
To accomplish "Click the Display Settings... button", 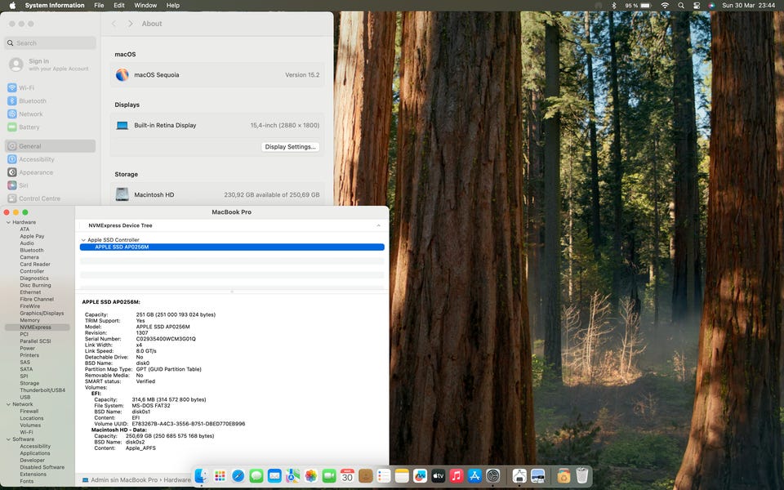I will tap(290, 147).
